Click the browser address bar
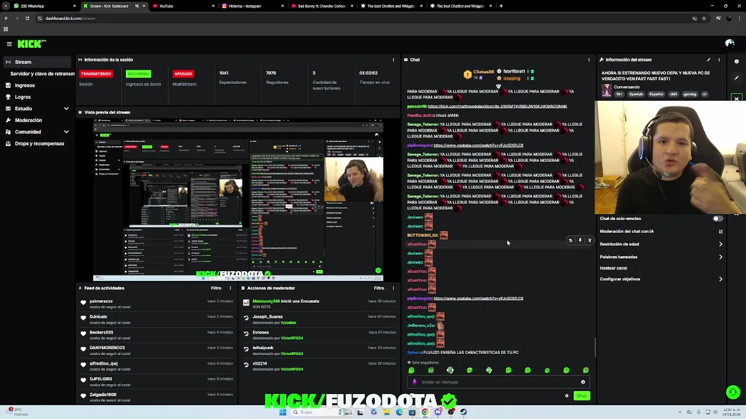The width and height of the screenshot is (746, 419). [x=361, y=18]
